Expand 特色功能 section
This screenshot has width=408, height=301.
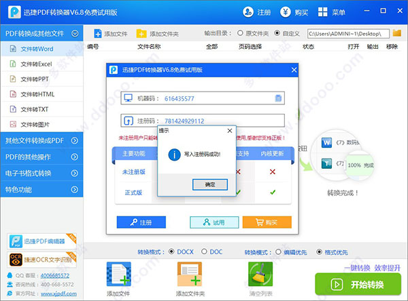click(x=75, y=190)
